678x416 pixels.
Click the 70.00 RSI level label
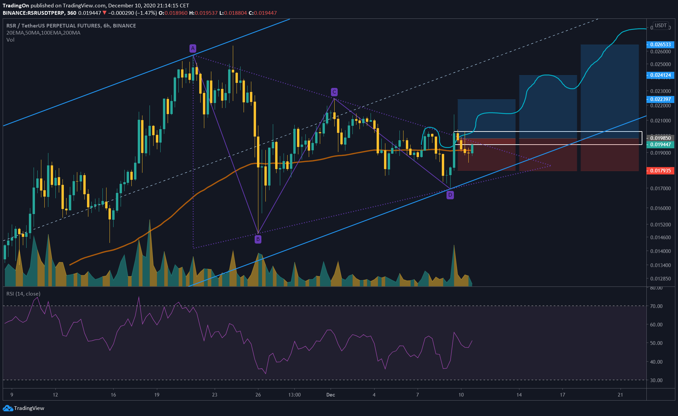coord(656,306)
